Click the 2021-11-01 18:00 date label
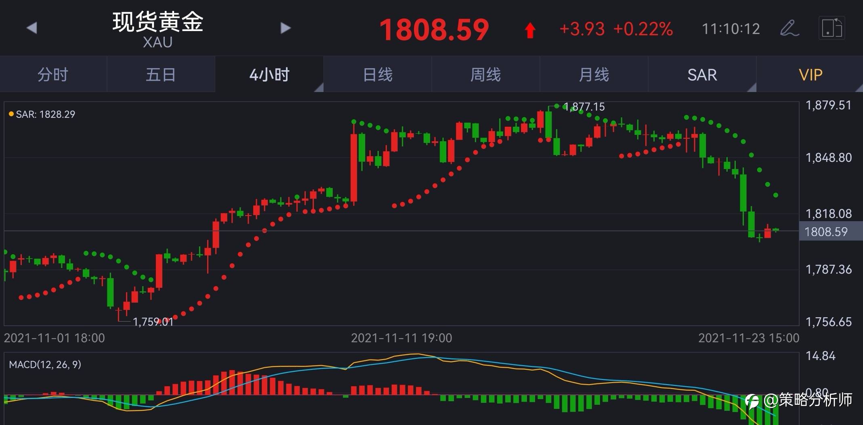This screenshot has width=863, height=425. tap(55, 338)
